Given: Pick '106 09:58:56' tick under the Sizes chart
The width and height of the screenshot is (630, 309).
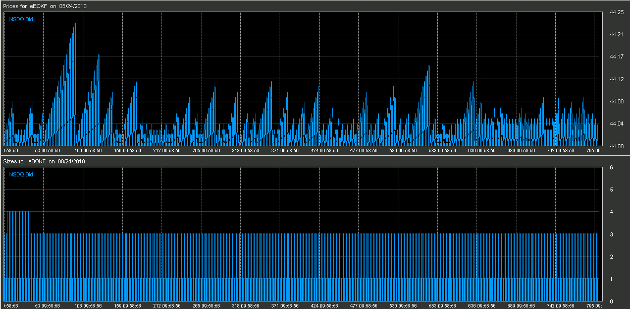Looking at the screenshot, I should point(88,305).
